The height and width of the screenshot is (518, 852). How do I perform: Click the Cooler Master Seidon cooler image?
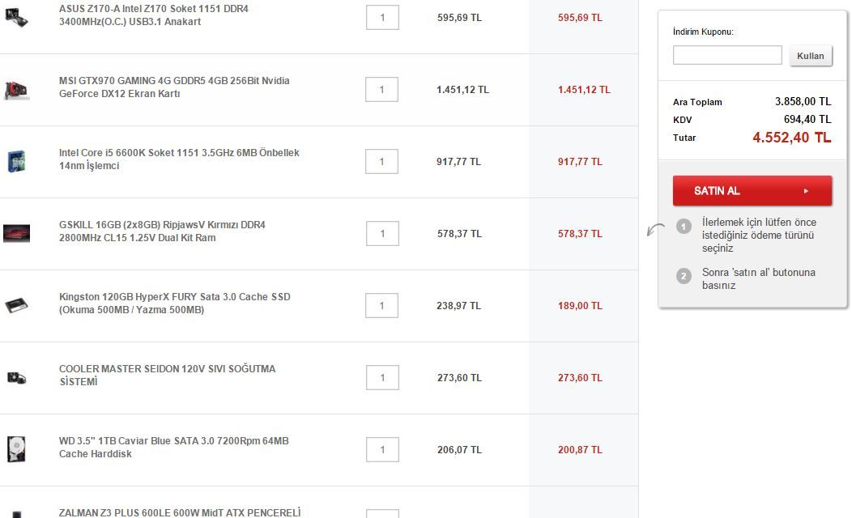coord(16,377)
